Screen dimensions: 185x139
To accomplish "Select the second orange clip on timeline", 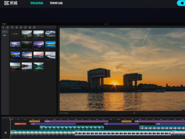I will pyautogui.click(x=127, y=121).
